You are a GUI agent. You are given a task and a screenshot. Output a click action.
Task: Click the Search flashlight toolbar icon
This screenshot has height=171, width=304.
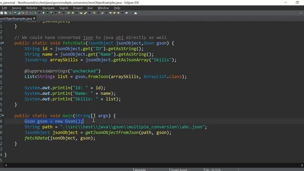pyautogui.click(x=85, y=13)
